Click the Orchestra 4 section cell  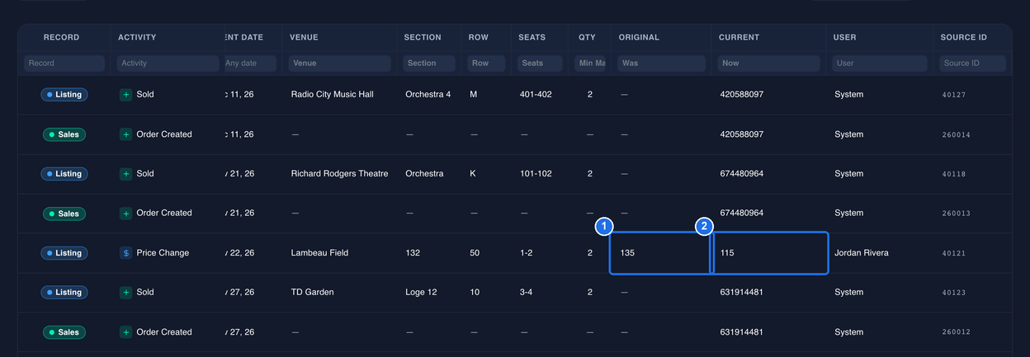tap(428, 95)
